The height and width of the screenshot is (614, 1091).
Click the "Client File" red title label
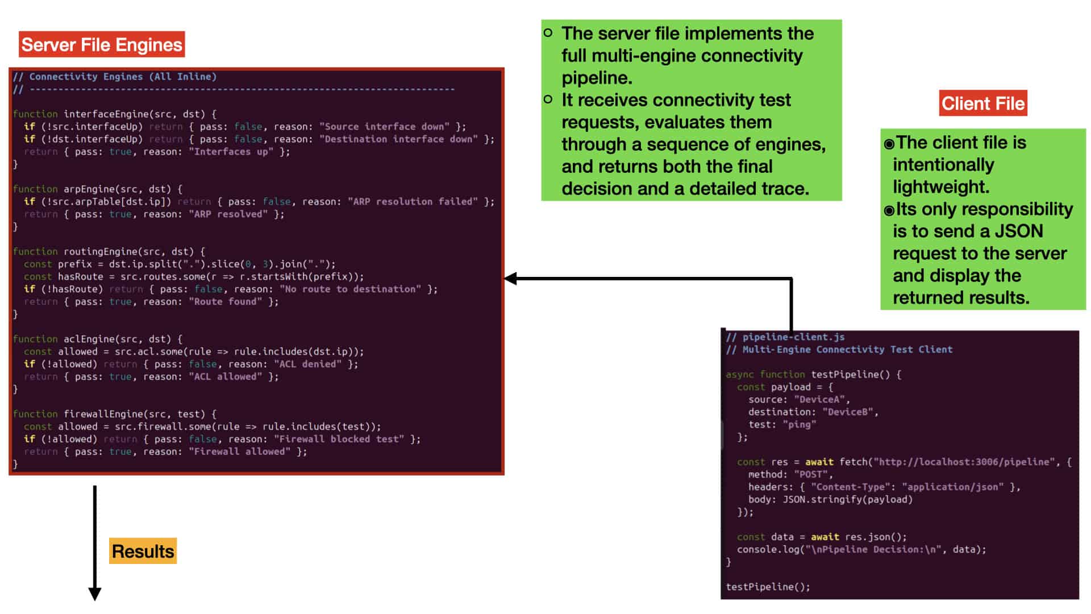(x=983, y=103)
